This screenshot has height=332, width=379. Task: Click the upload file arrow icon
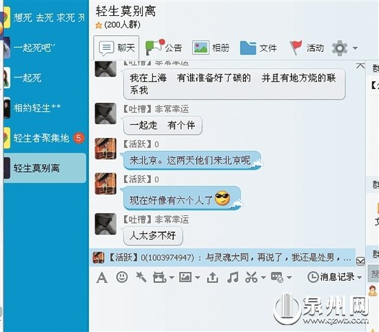click(x=212, y=277)
